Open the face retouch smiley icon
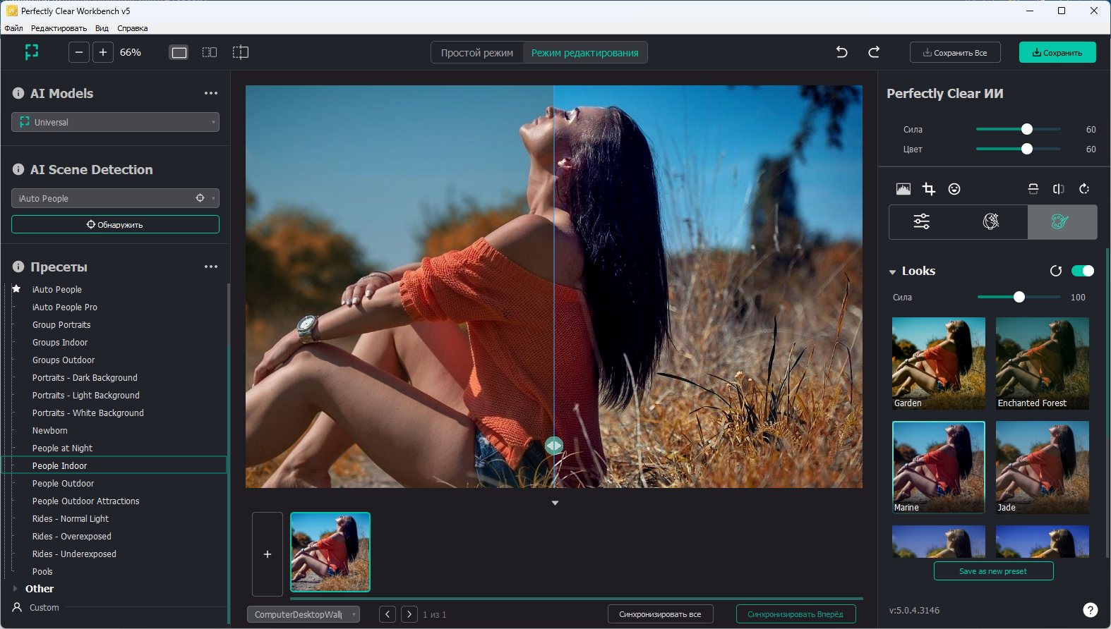The height and width of the screenshot is (629, 1111). click(954, 189)
